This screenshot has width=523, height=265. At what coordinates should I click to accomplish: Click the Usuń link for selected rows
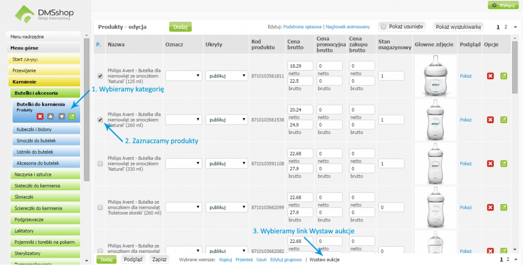(261, 260)
